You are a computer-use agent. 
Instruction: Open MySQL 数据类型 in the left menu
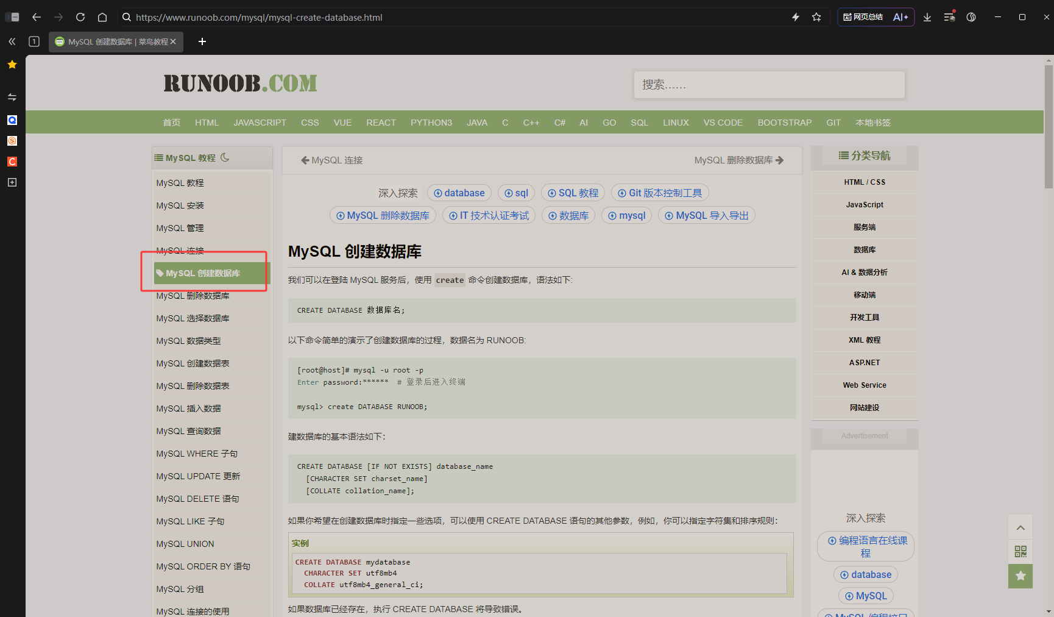[x=211, y=341]
